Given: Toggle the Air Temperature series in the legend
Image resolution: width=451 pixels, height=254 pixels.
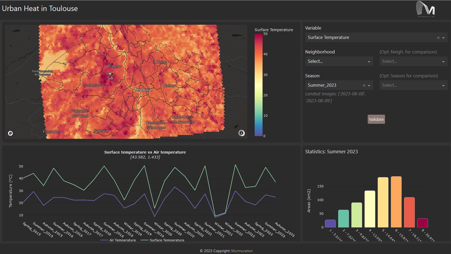Looking at the screenshot, I should (x=122, y=240).
